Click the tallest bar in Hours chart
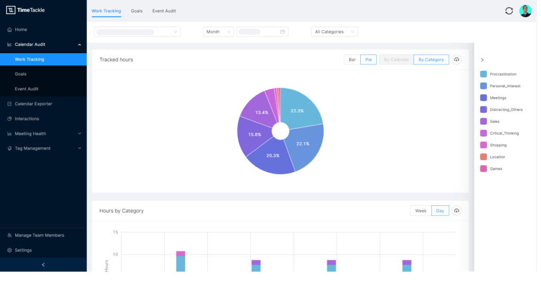This screenshot has height=304, width=541. point(181,261)
